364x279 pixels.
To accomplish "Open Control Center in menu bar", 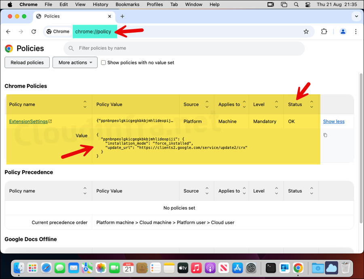I will coord(308,4).
